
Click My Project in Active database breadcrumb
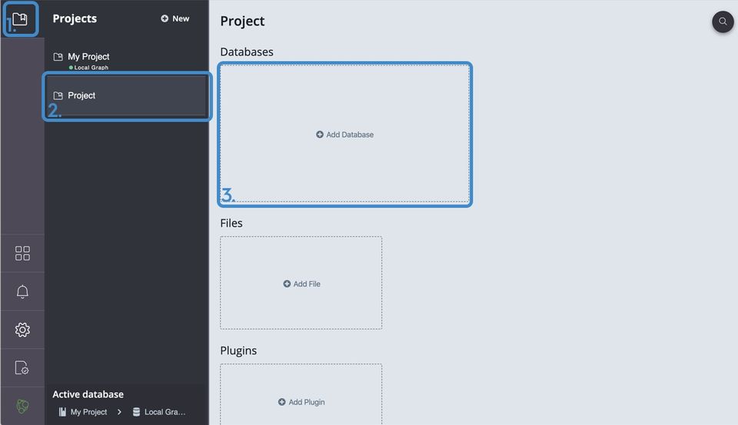88,412
